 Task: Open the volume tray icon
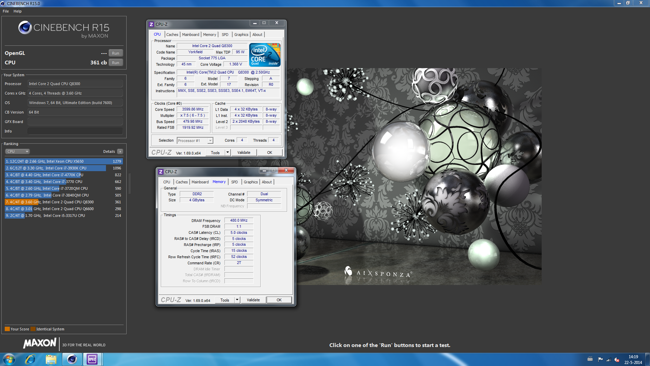(617, 360)
